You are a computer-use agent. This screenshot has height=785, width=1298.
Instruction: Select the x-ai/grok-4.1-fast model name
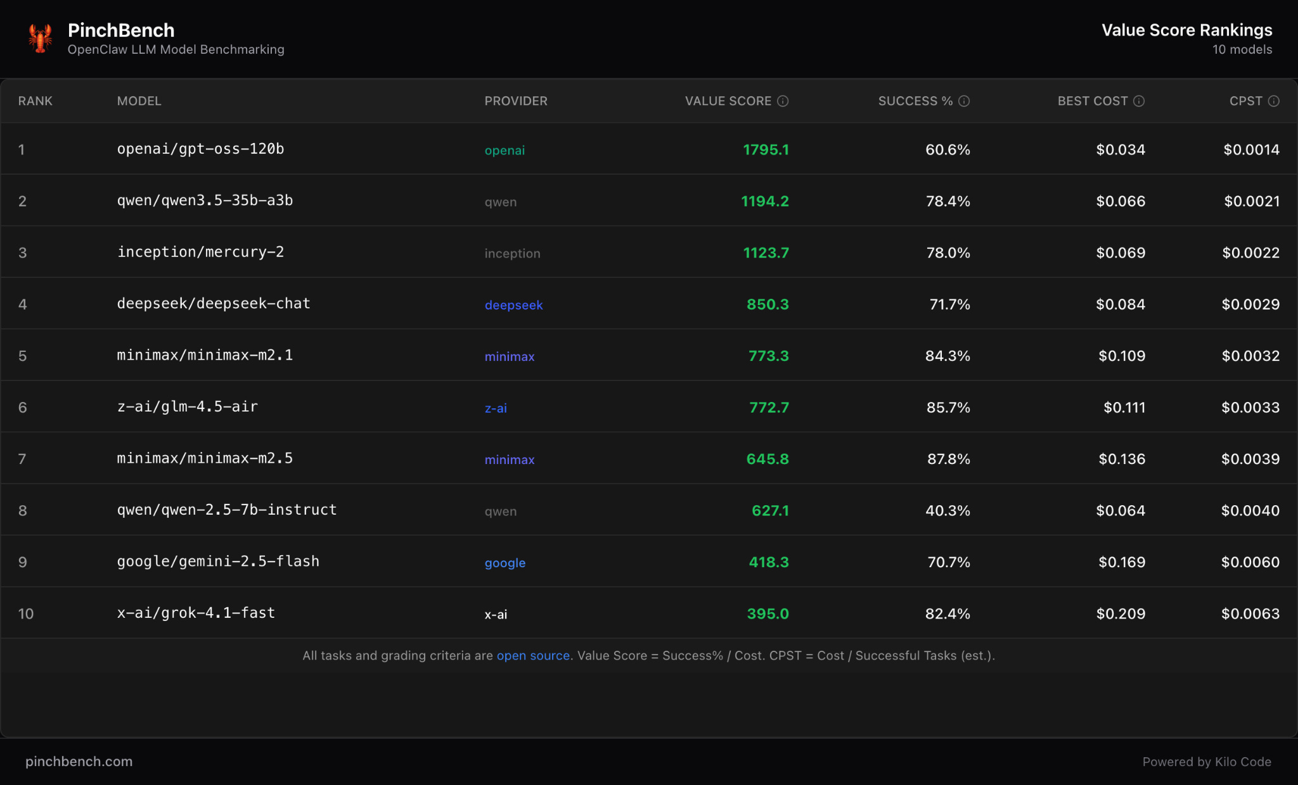(196, 613)
